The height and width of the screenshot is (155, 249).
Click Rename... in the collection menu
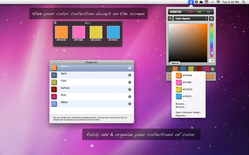tap(181, 104)
